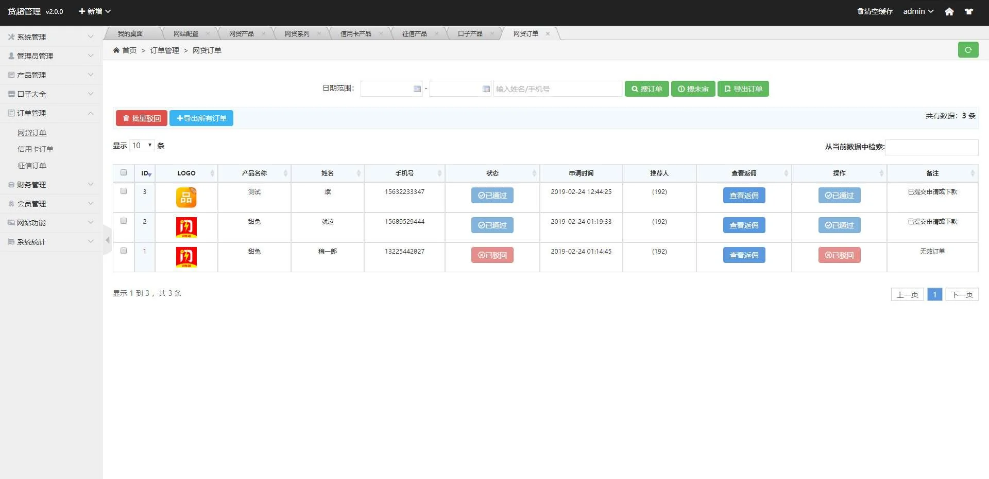This screenshot has height=479, width=989.
Task: Expand the 财务管理 sidebar menu
Action: click(50, 185)
